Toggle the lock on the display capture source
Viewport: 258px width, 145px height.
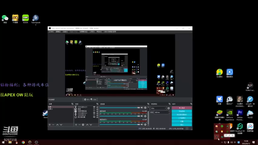pos(97,117)
